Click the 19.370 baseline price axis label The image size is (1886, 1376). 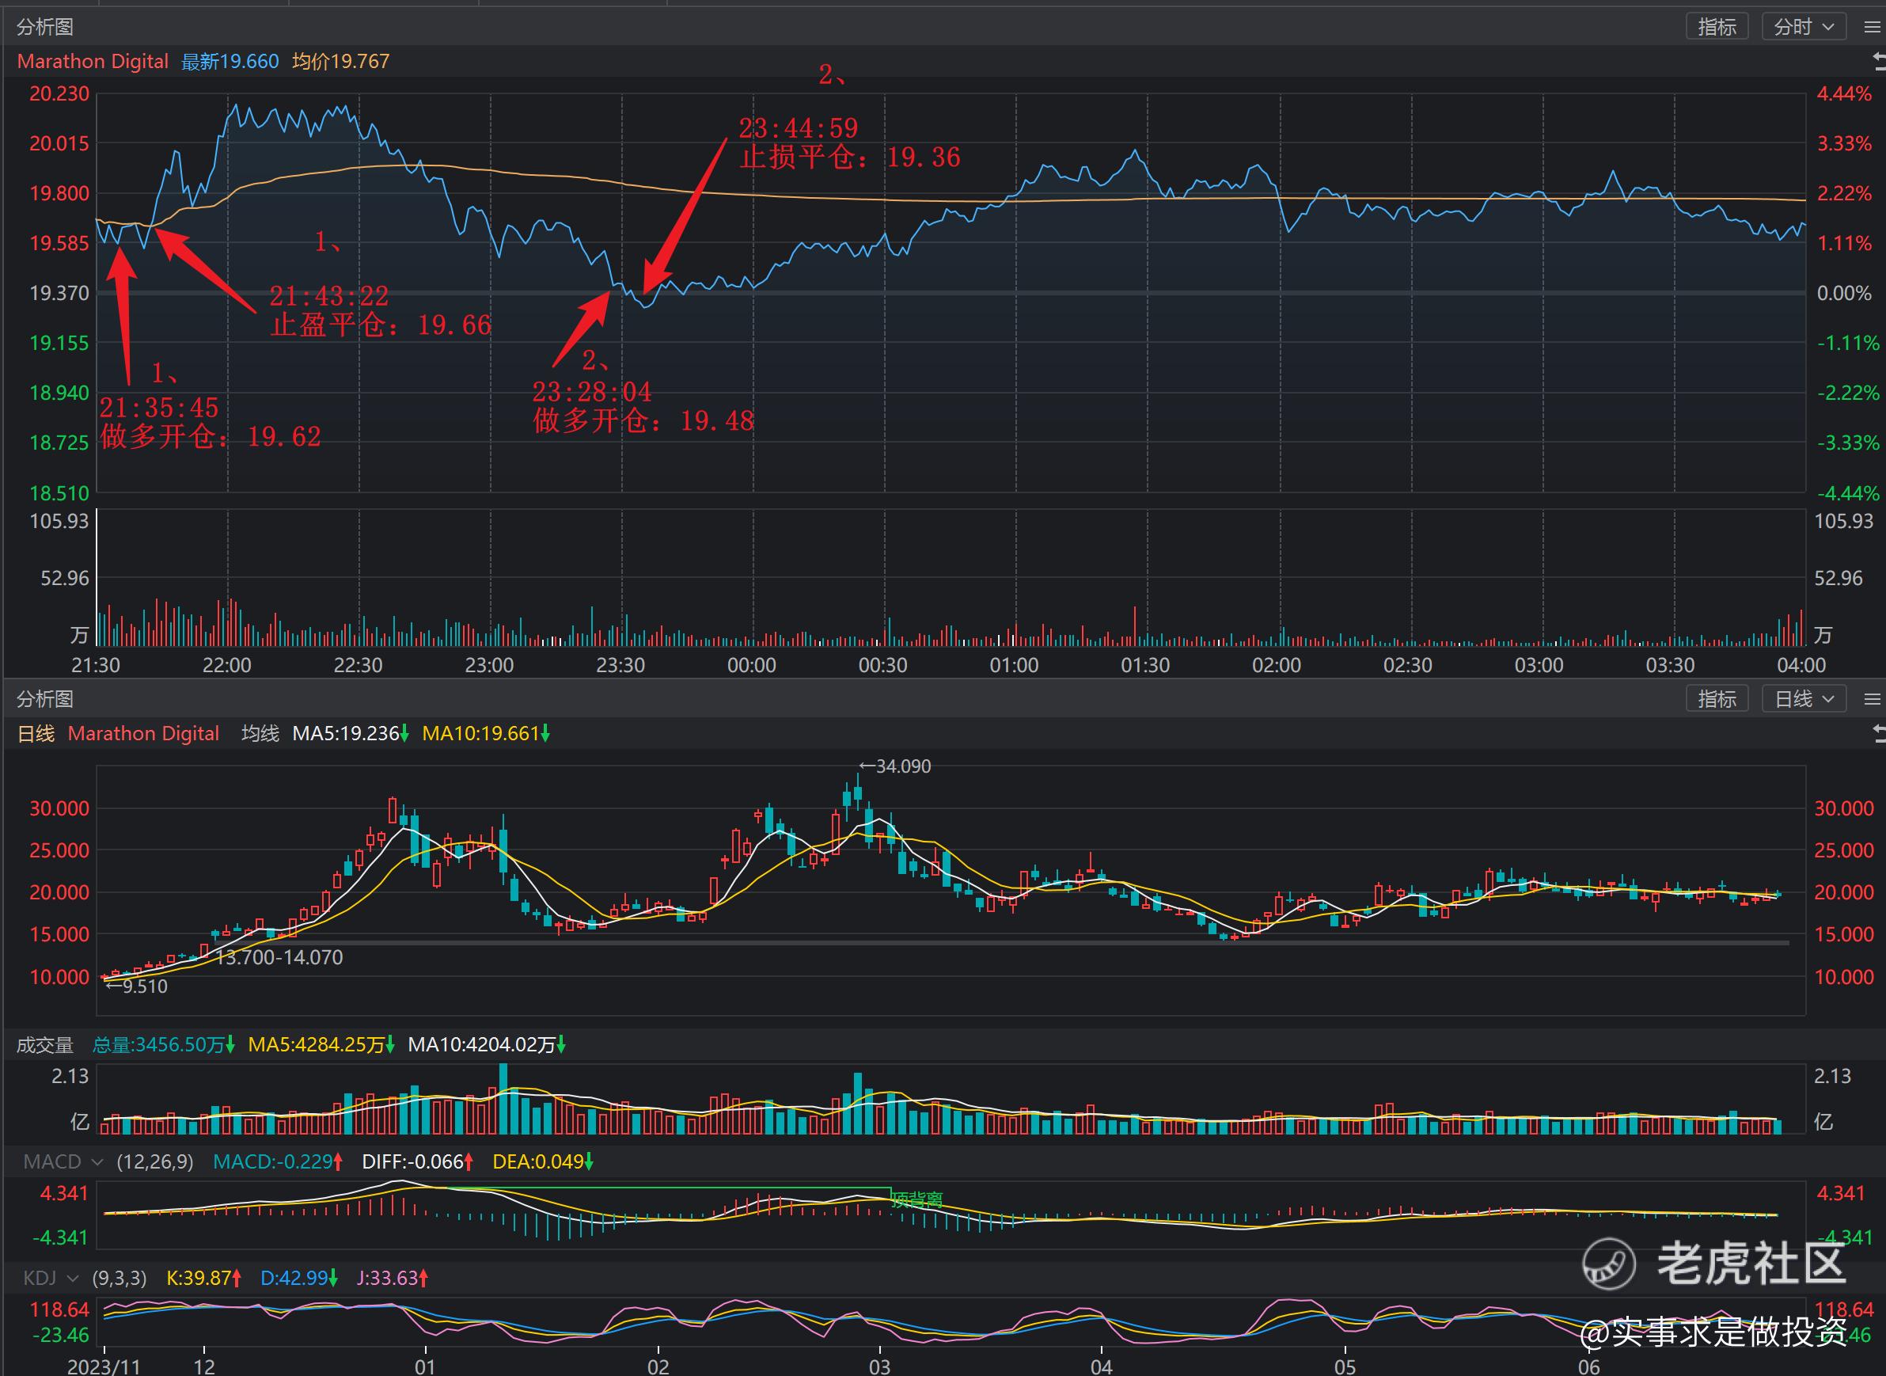tap(59, 293)
